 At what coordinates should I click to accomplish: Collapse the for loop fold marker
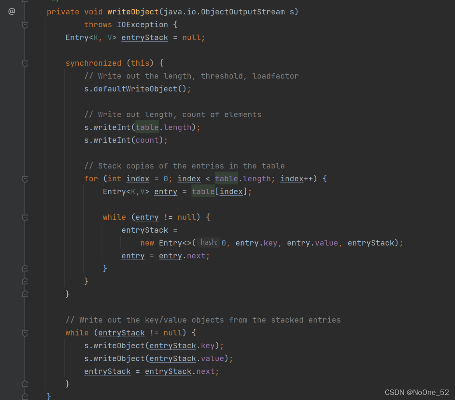[x=25, y=179]
